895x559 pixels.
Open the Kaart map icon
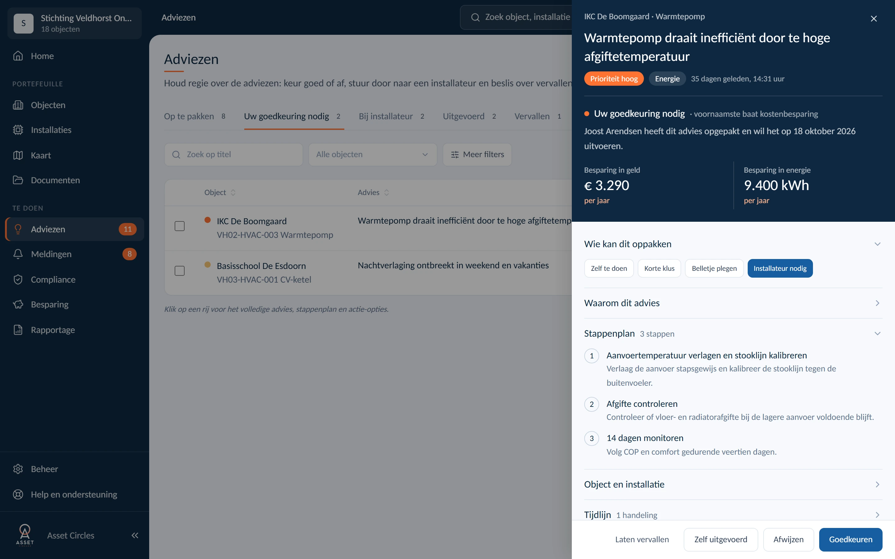[x=18, y=155]
